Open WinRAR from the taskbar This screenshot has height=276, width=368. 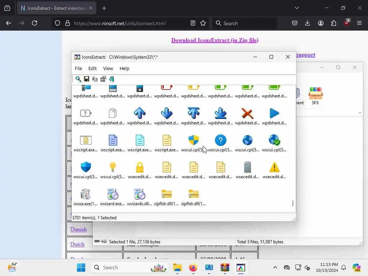(225, 267)
